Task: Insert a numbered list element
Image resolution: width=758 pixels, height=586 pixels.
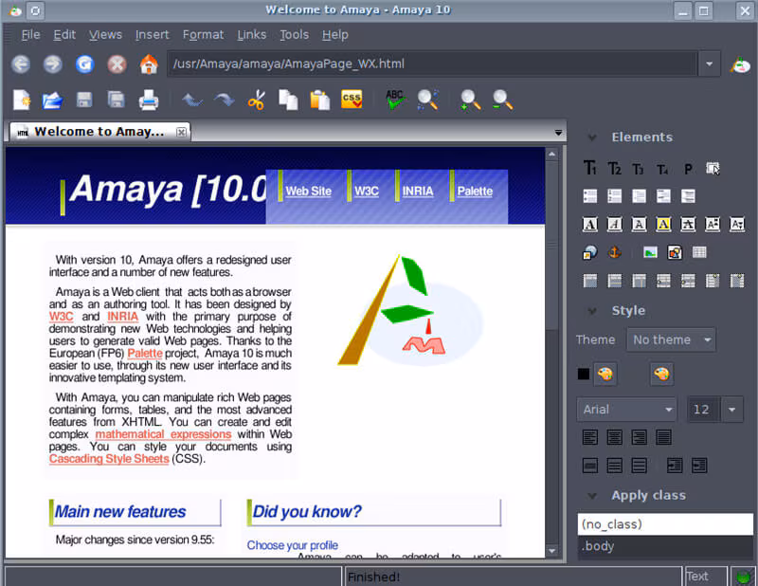Action: click(614, 196)
